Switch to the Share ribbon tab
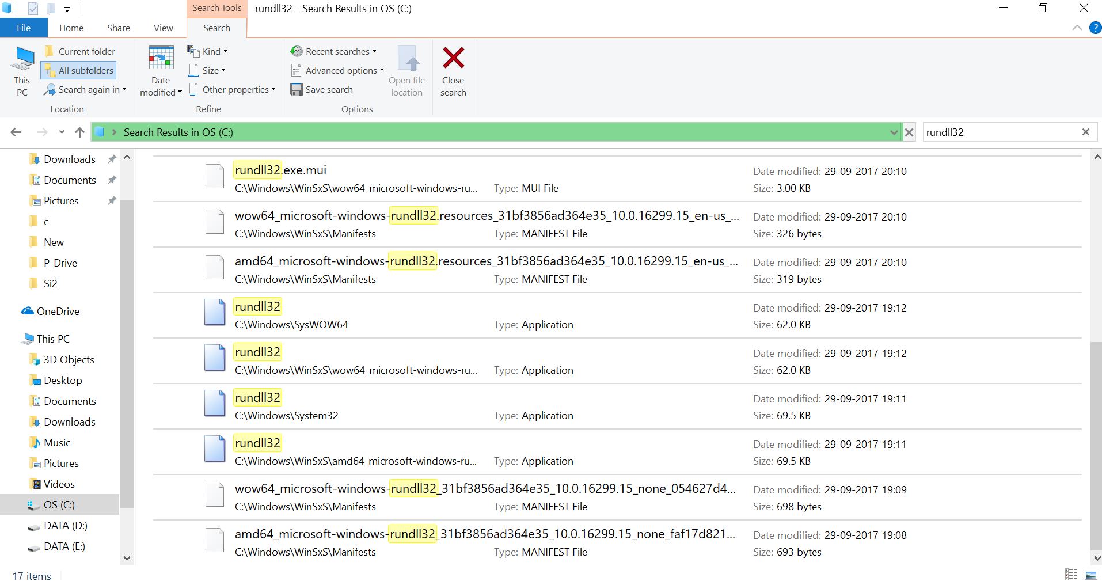 [x=118, y=28]
